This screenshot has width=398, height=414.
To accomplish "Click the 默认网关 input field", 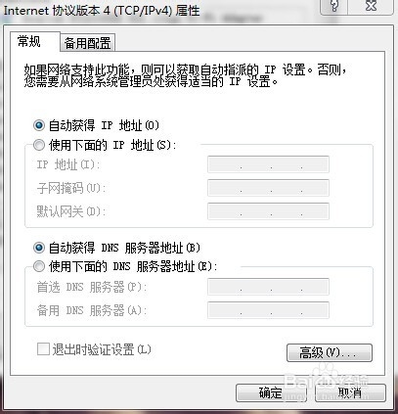I will (x=268, y=211).
